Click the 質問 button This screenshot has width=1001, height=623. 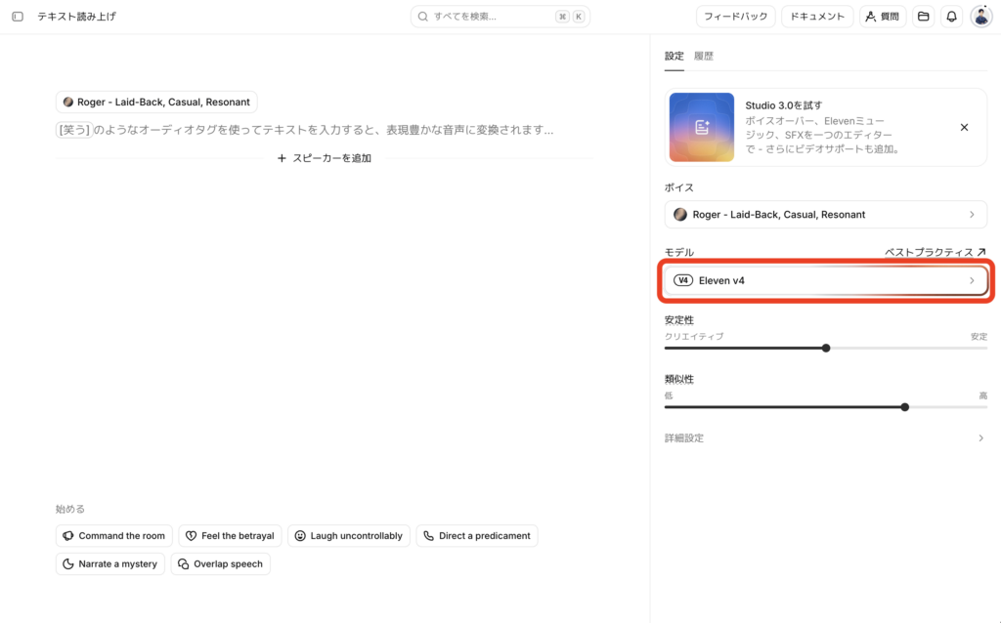[883, 17]
